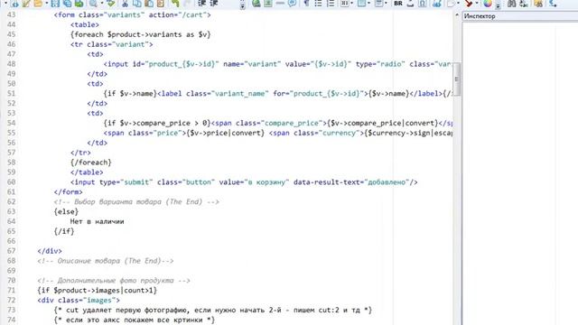Expand the toolbar overflow beside the color wheel
Image resolution: width=578 pixels, height=325 pixels.
click(498, 6)
